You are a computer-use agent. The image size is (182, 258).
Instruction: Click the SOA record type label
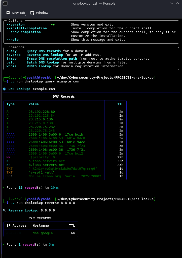coord(10,176)
